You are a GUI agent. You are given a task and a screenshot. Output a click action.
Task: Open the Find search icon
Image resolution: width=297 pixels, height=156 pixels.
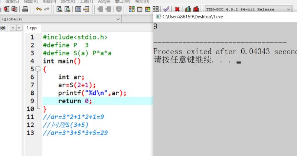click(59, 9)
